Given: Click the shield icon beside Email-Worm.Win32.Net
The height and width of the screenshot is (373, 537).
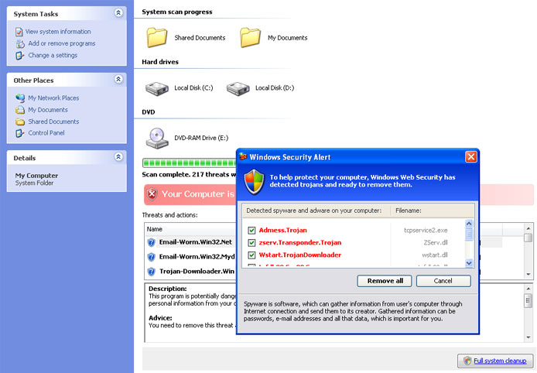Looking at the screenshot, I should pyautogui.click(x=151, y=242).
